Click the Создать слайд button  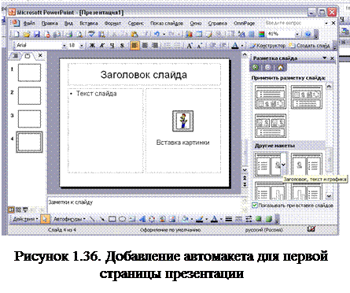click(310, 46)
